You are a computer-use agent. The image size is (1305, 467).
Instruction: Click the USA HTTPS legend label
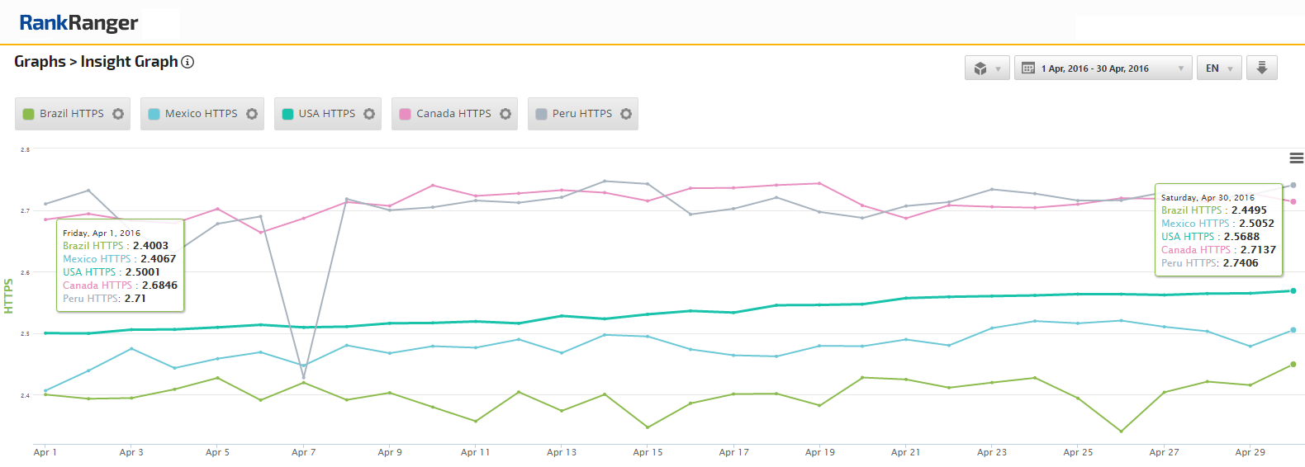tap(326, 114)
